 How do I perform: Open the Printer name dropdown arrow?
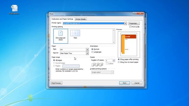(126, 23)
